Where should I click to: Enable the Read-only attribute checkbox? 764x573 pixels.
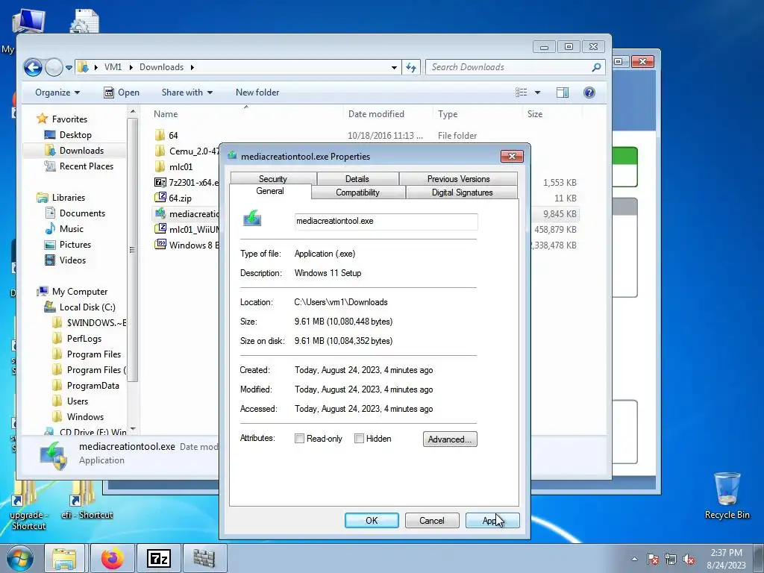299,439
